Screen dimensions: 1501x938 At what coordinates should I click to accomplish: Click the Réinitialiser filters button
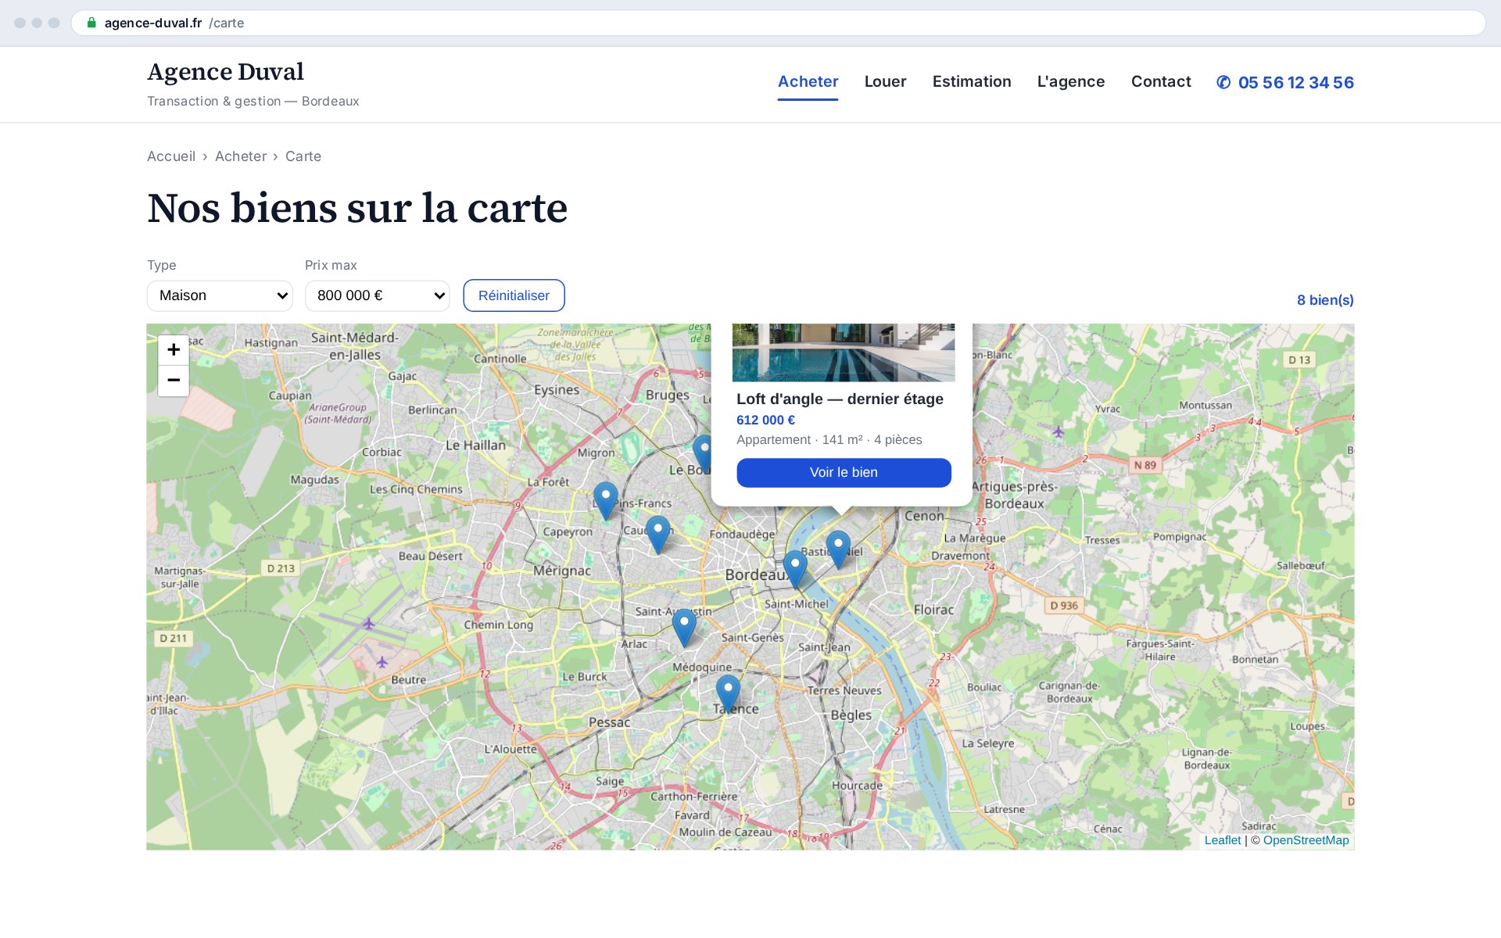click(x=514, y=295)
